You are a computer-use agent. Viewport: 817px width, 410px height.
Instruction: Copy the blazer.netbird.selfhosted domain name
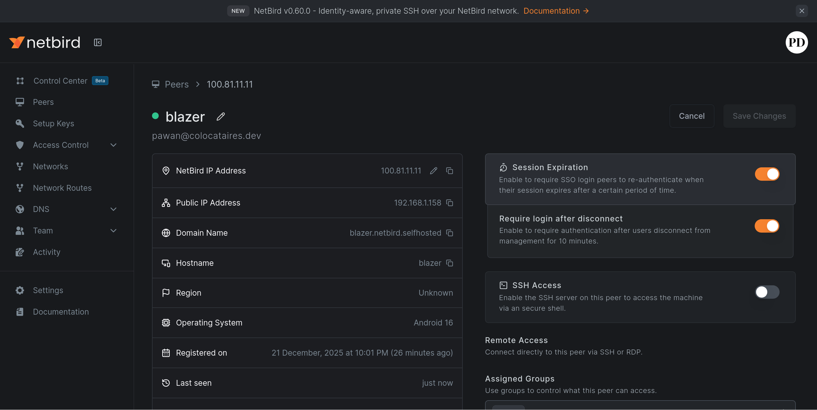point(449,233)
